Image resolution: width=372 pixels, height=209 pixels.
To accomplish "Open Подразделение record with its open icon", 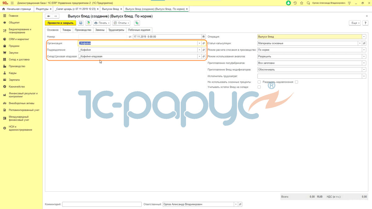I will click(204, 50).
